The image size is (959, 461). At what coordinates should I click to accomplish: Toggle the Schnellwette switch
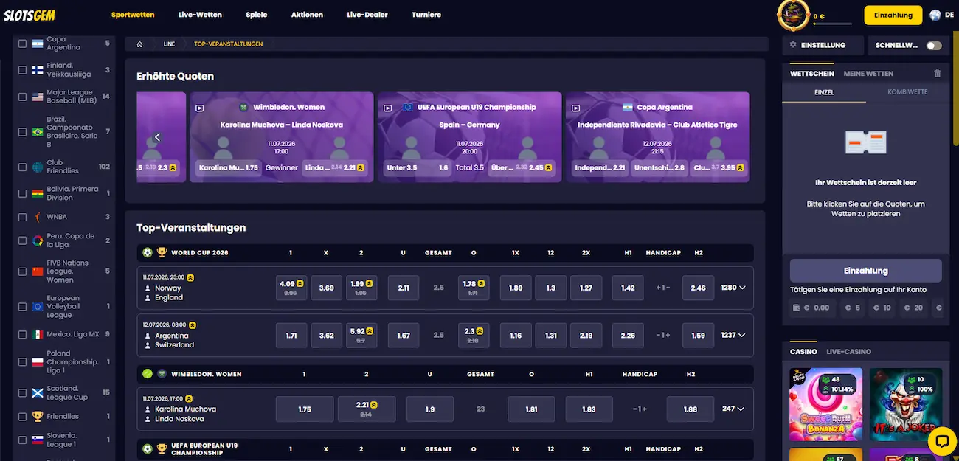(934, 45)
